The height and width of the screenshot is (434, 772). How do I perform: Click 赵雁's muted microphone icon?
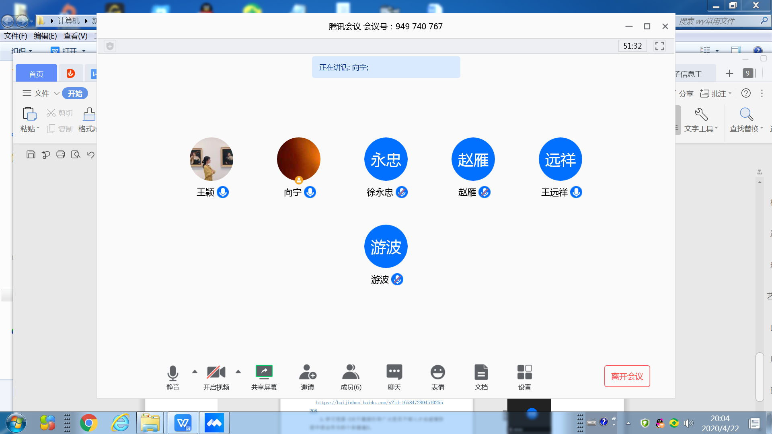click(x=485, y=192)
